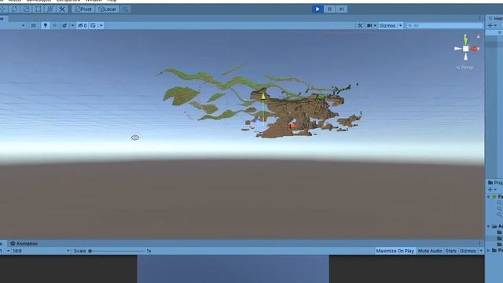
Task: Open the Component menu
Action: click(68, 1)
